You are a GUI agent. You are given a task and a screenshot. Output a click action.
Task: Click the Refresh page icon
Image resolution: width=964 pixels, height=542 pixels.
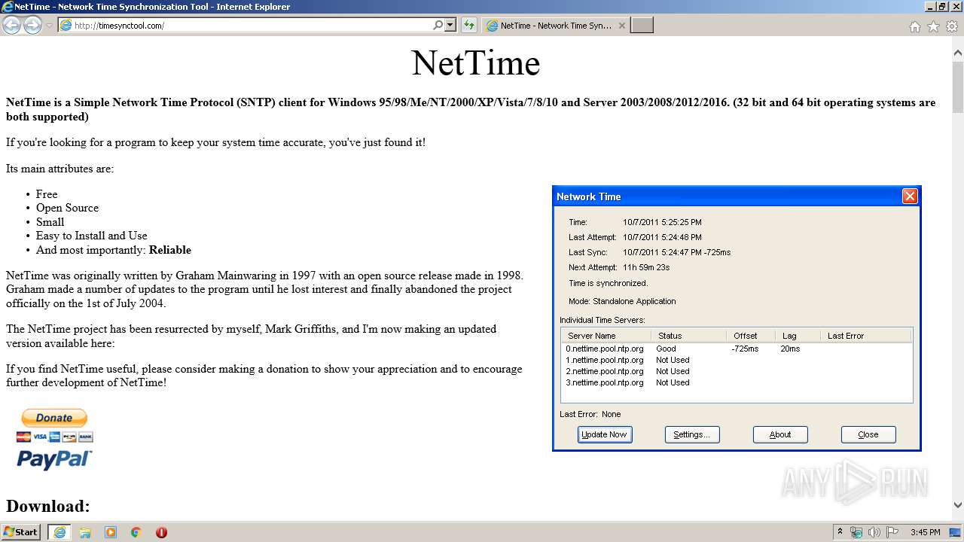[469, 26]
